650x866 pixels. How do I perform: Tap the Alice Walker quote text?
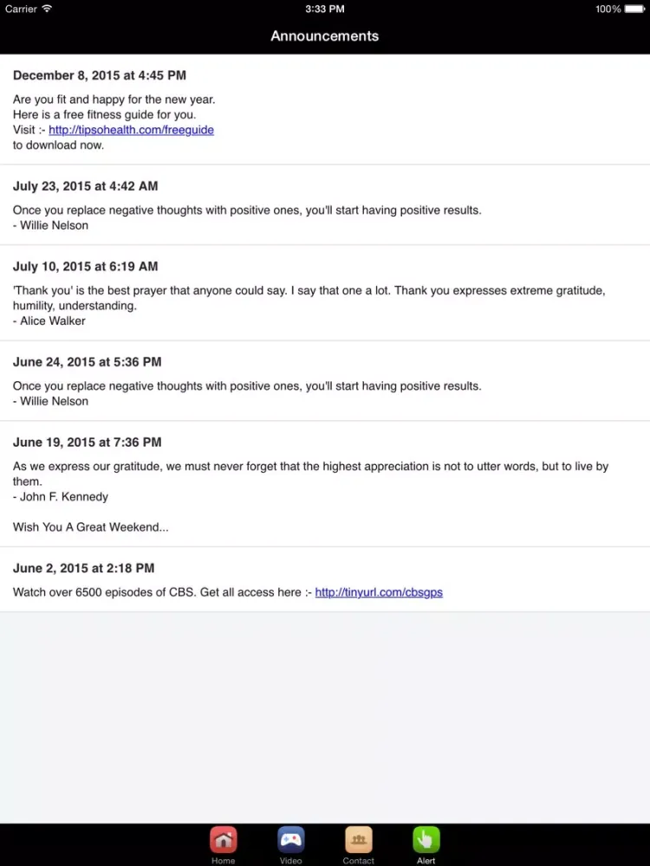click(x=309, y=298)
